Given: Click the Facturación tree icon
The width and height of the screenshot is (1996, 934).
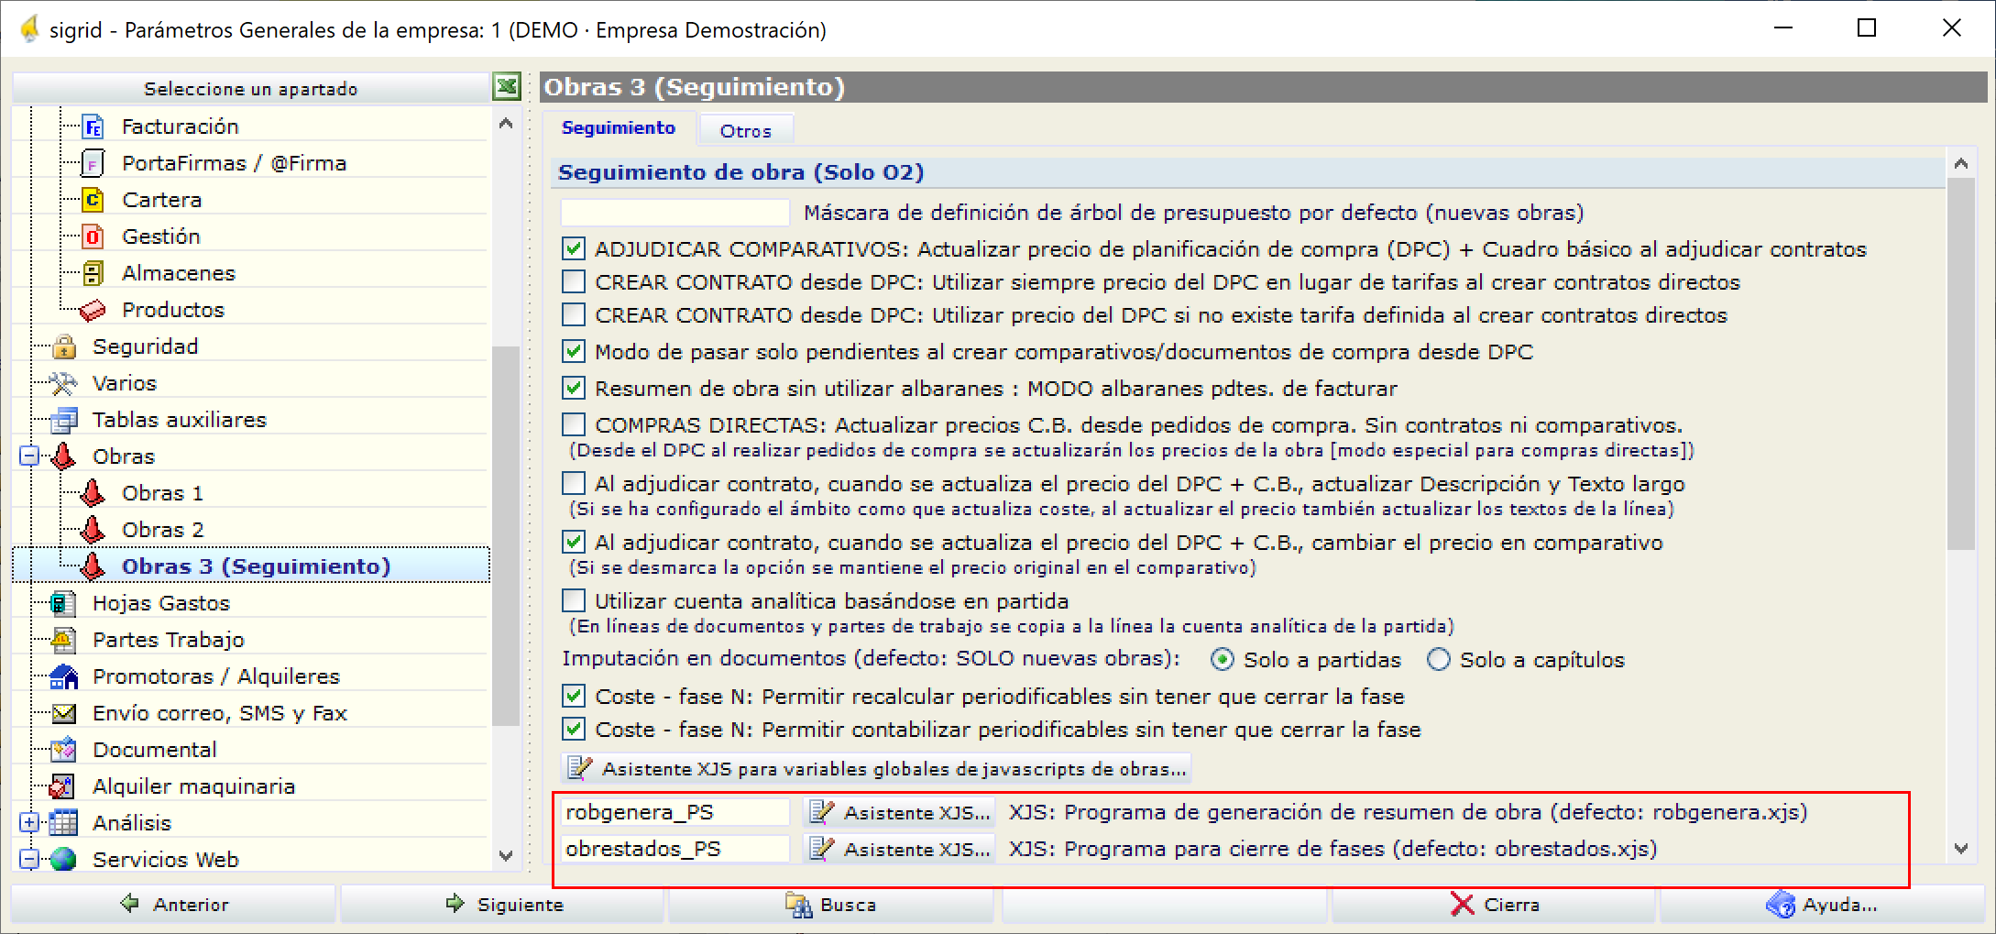Looking at the screenshot, I should click(x=93, y=126).
